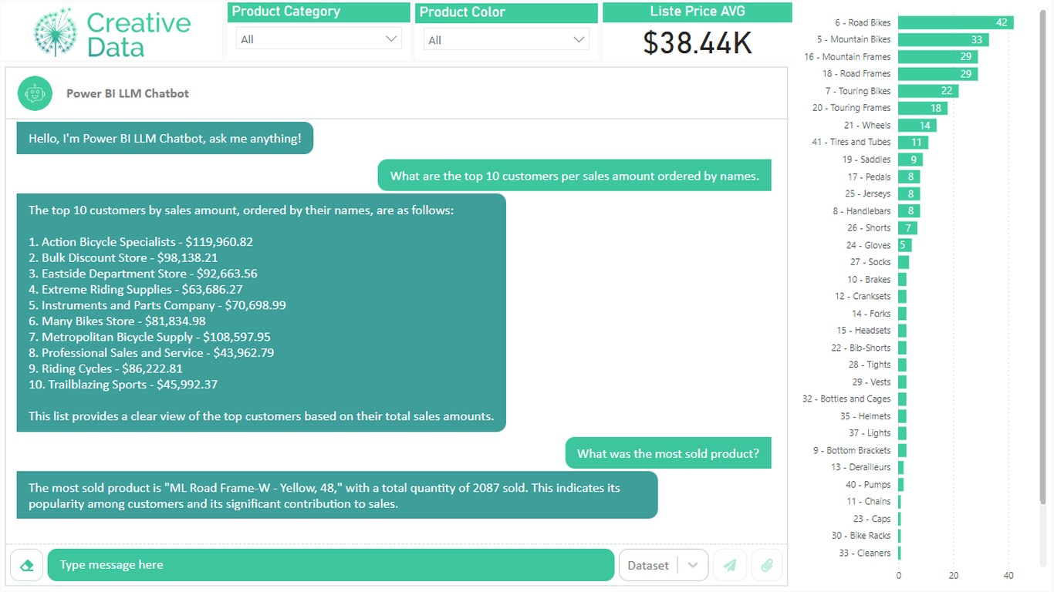Clear the chat using the eraser icon

[26, 565]
